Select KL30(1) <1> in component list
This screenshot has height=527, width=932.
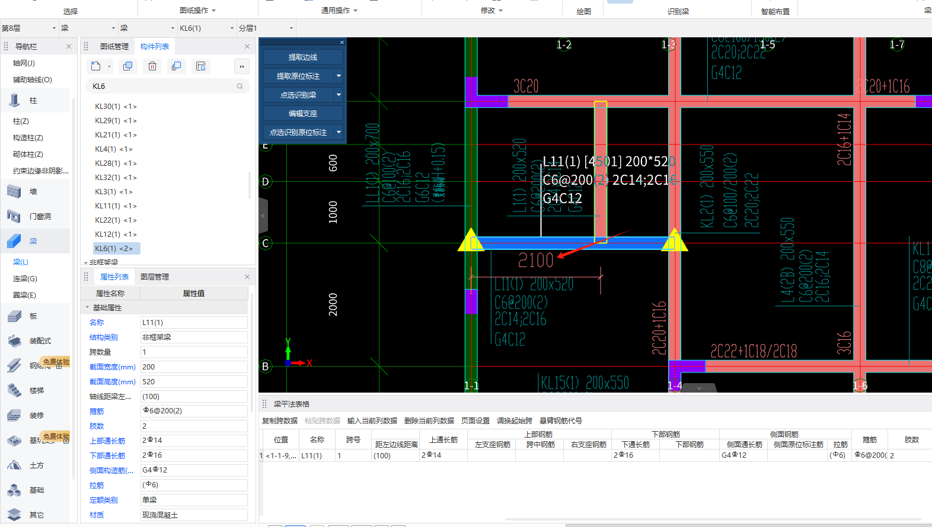[116, 107]
